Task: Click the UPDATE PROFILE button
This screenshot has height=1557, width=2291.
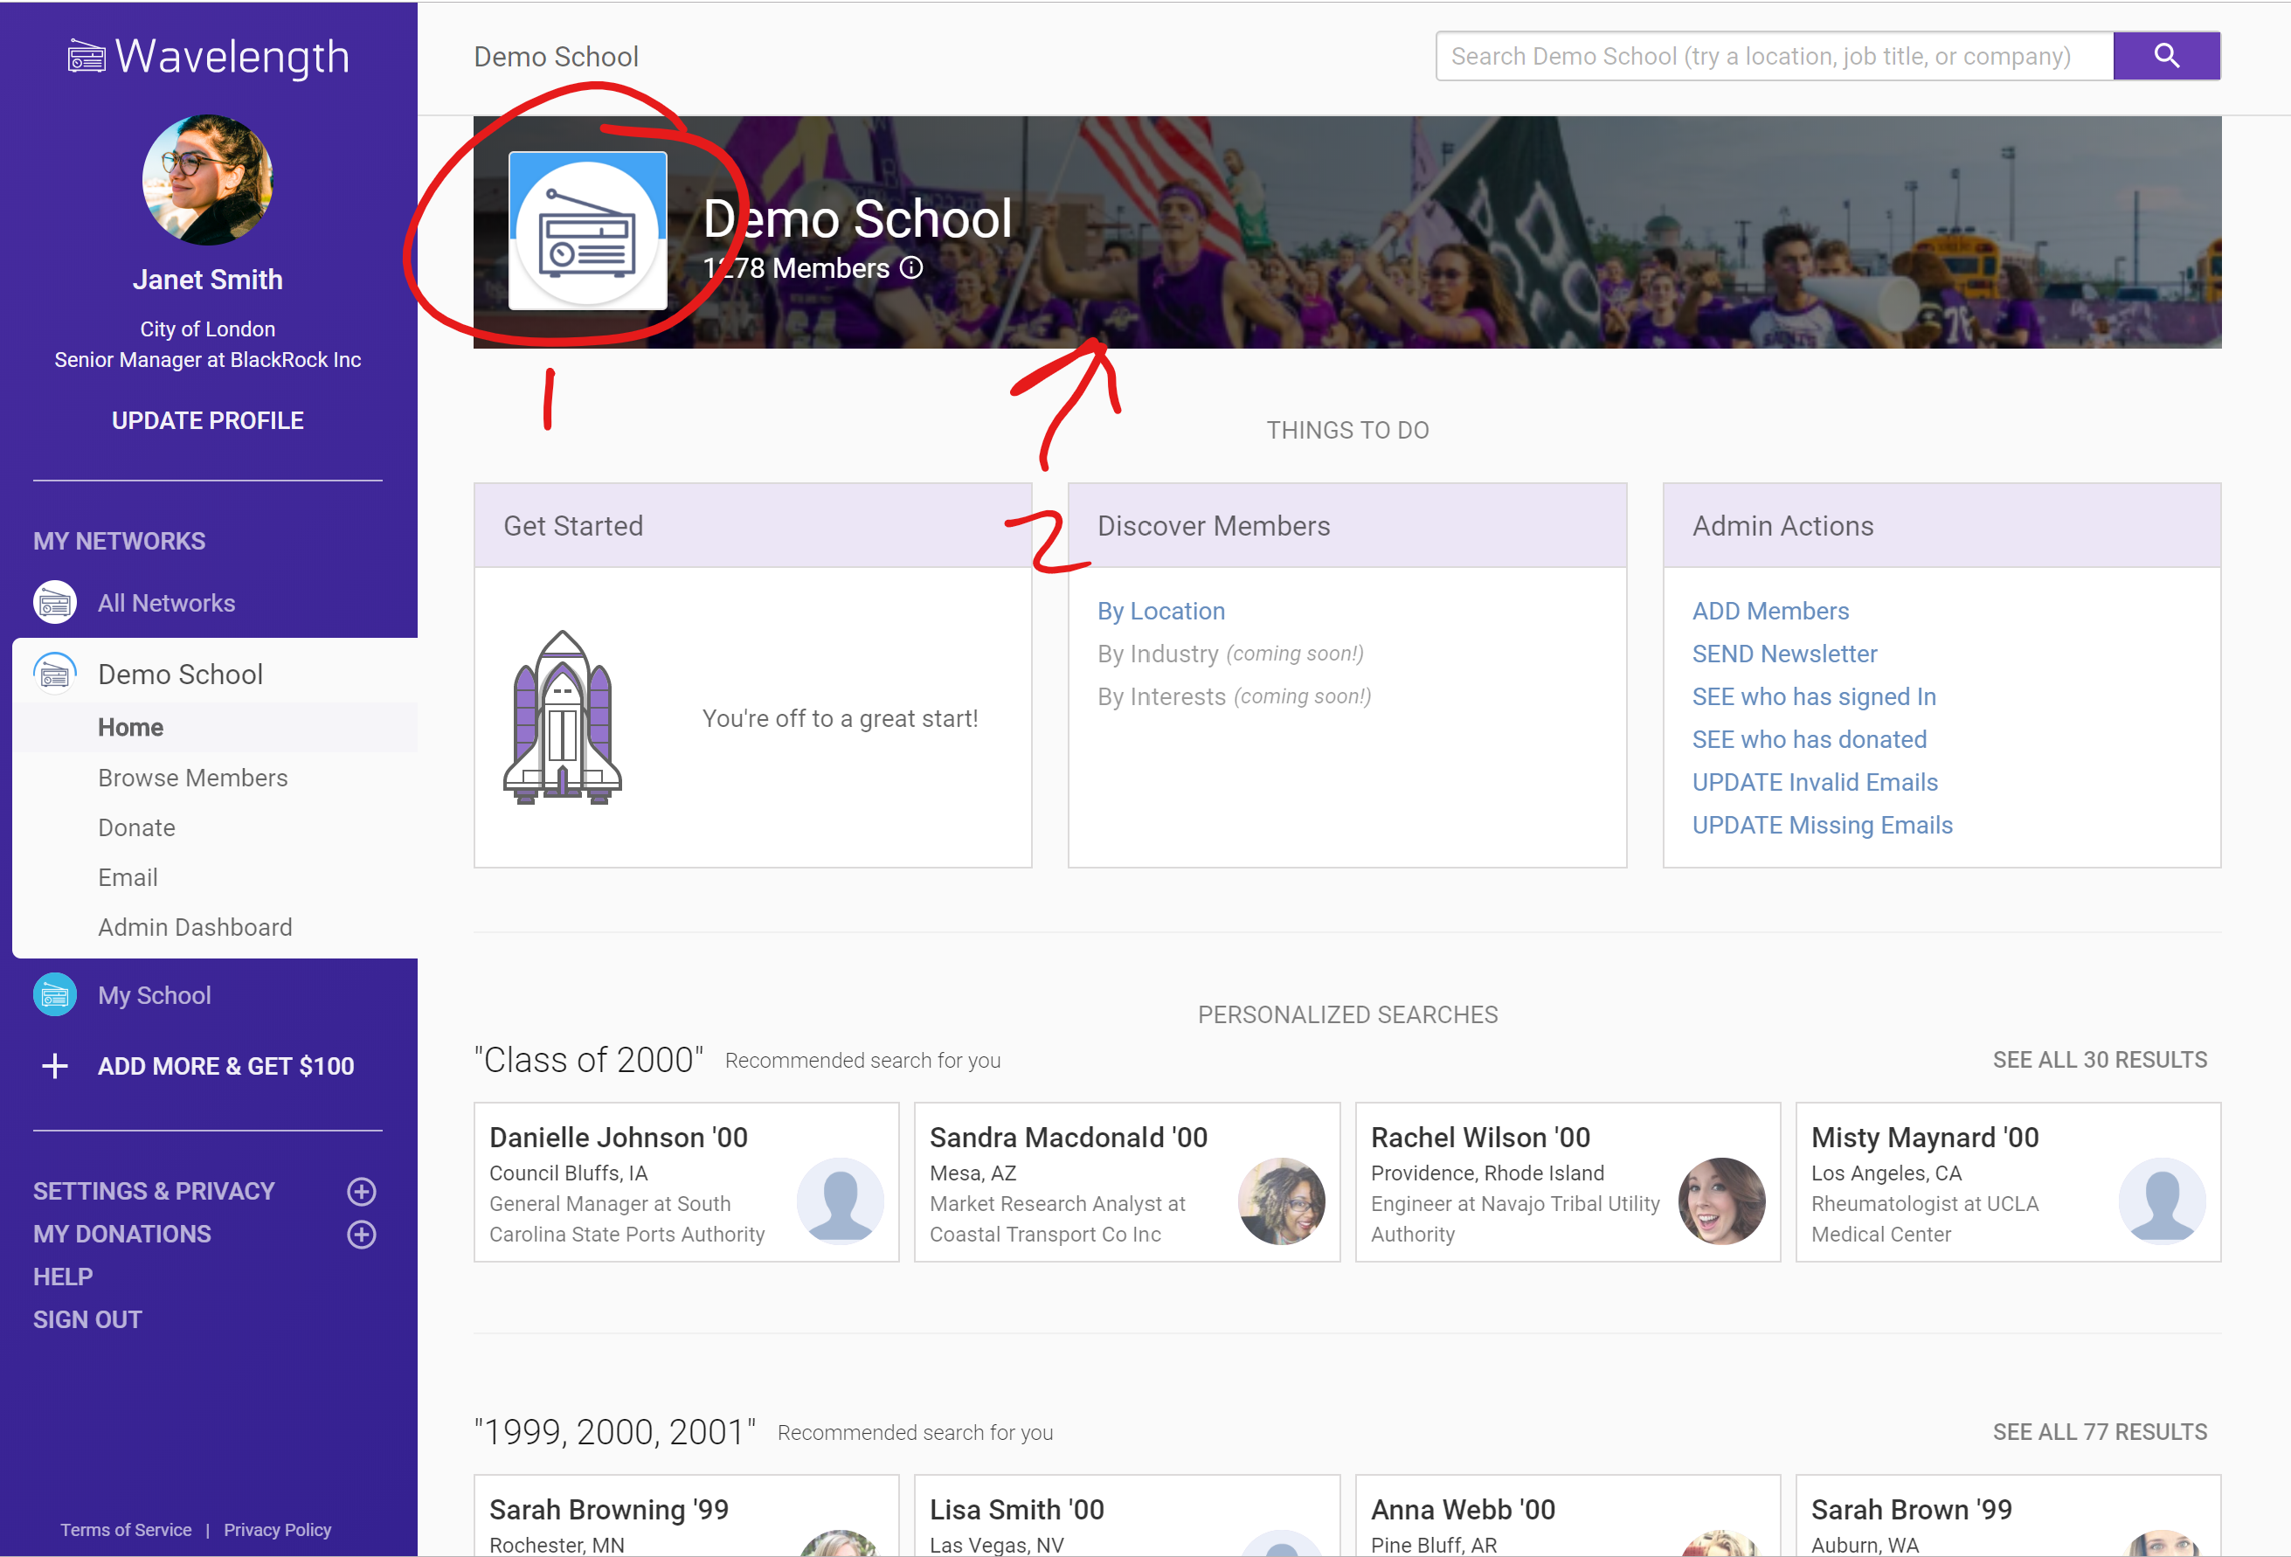Action: [x=207, y=420]
